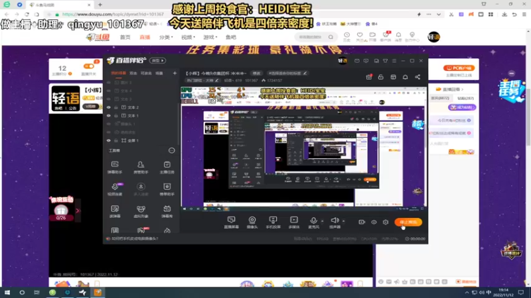Viewport: 531px width, 298px height.
Task: Lock the 文本 2 layer
Action: [x=115, y=107]
